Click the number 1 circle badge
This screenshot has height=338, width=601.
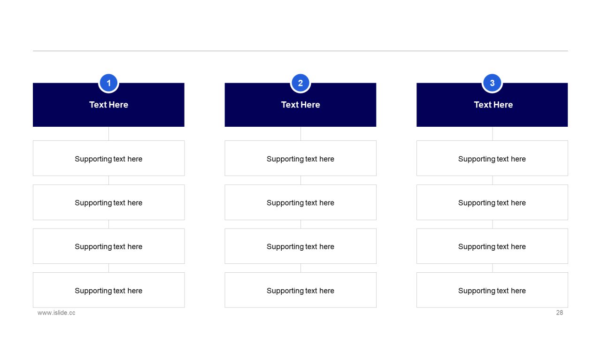pyautogui.click(x=108, y=83)
